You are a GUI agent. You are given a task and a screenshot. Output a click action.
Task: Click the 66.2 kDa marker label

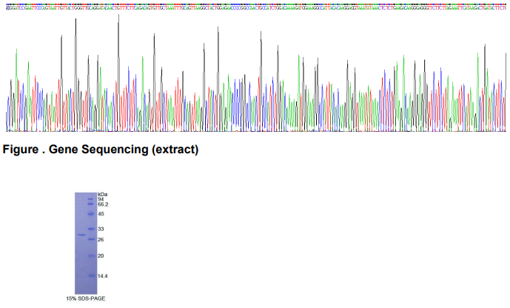point(103,204)
